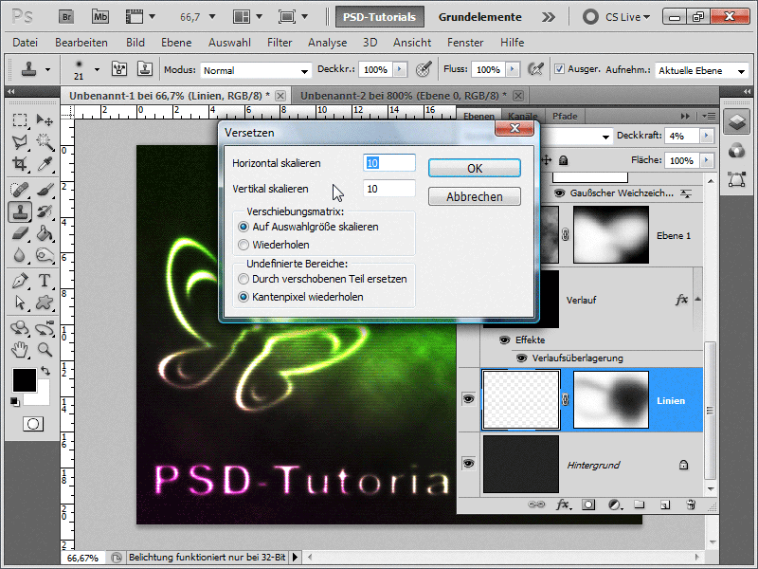Viewport: 758px width, 569px height.
Task: Select the Custom Shape tool
Action: coord(45,303)
